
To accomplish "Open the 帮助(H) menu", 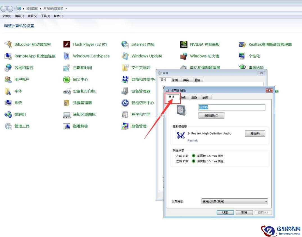I will tap(58, 16).
